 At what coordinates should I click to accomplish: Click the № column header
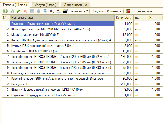[x=6, y=18]
